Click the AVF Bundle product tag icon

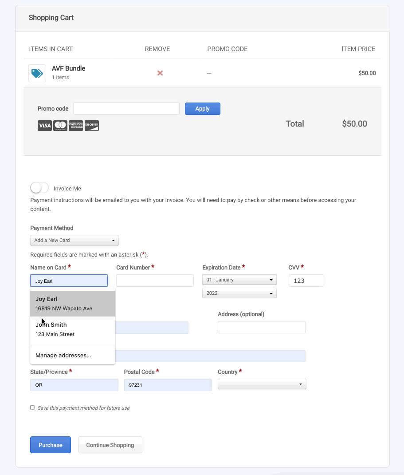[37, 73]
